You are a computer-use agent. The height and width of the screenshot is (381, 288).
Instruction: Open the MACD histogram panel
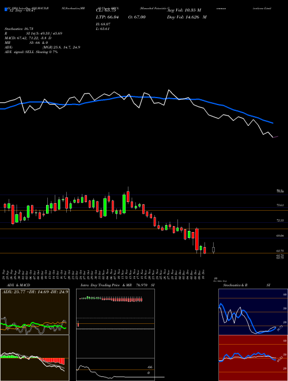click(x=35, y=358)
